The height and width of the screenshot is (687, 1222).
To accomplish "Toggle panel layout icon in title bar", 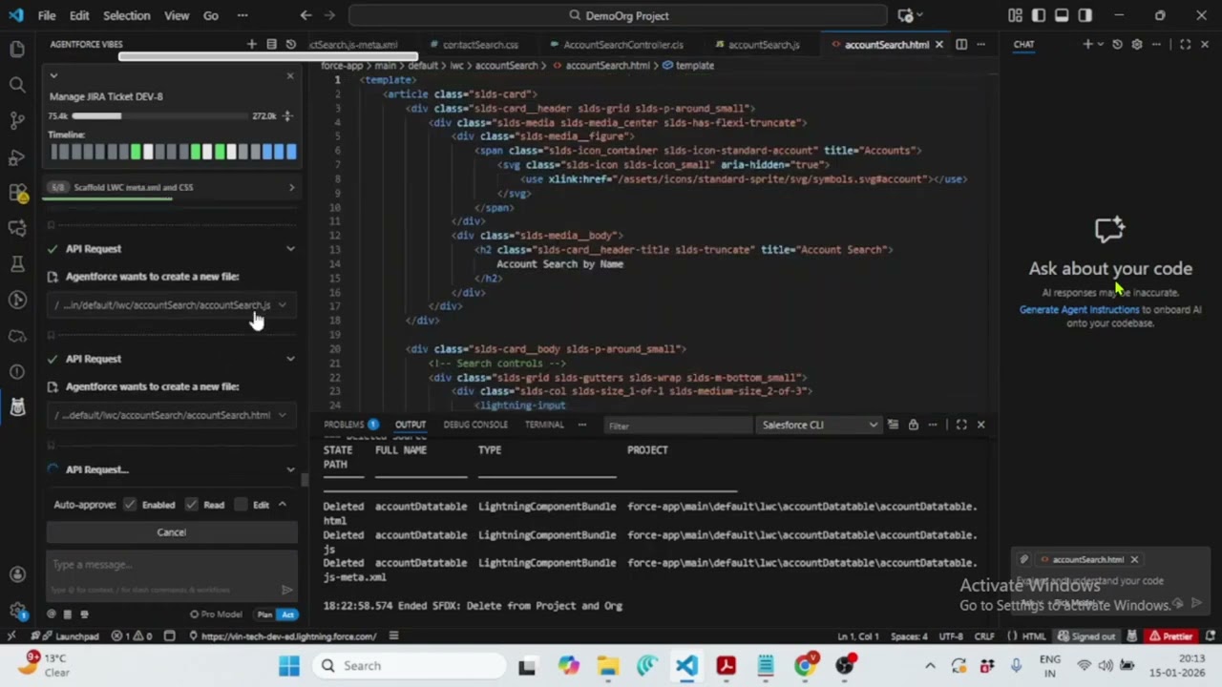I will click(x=1062, y=15).
